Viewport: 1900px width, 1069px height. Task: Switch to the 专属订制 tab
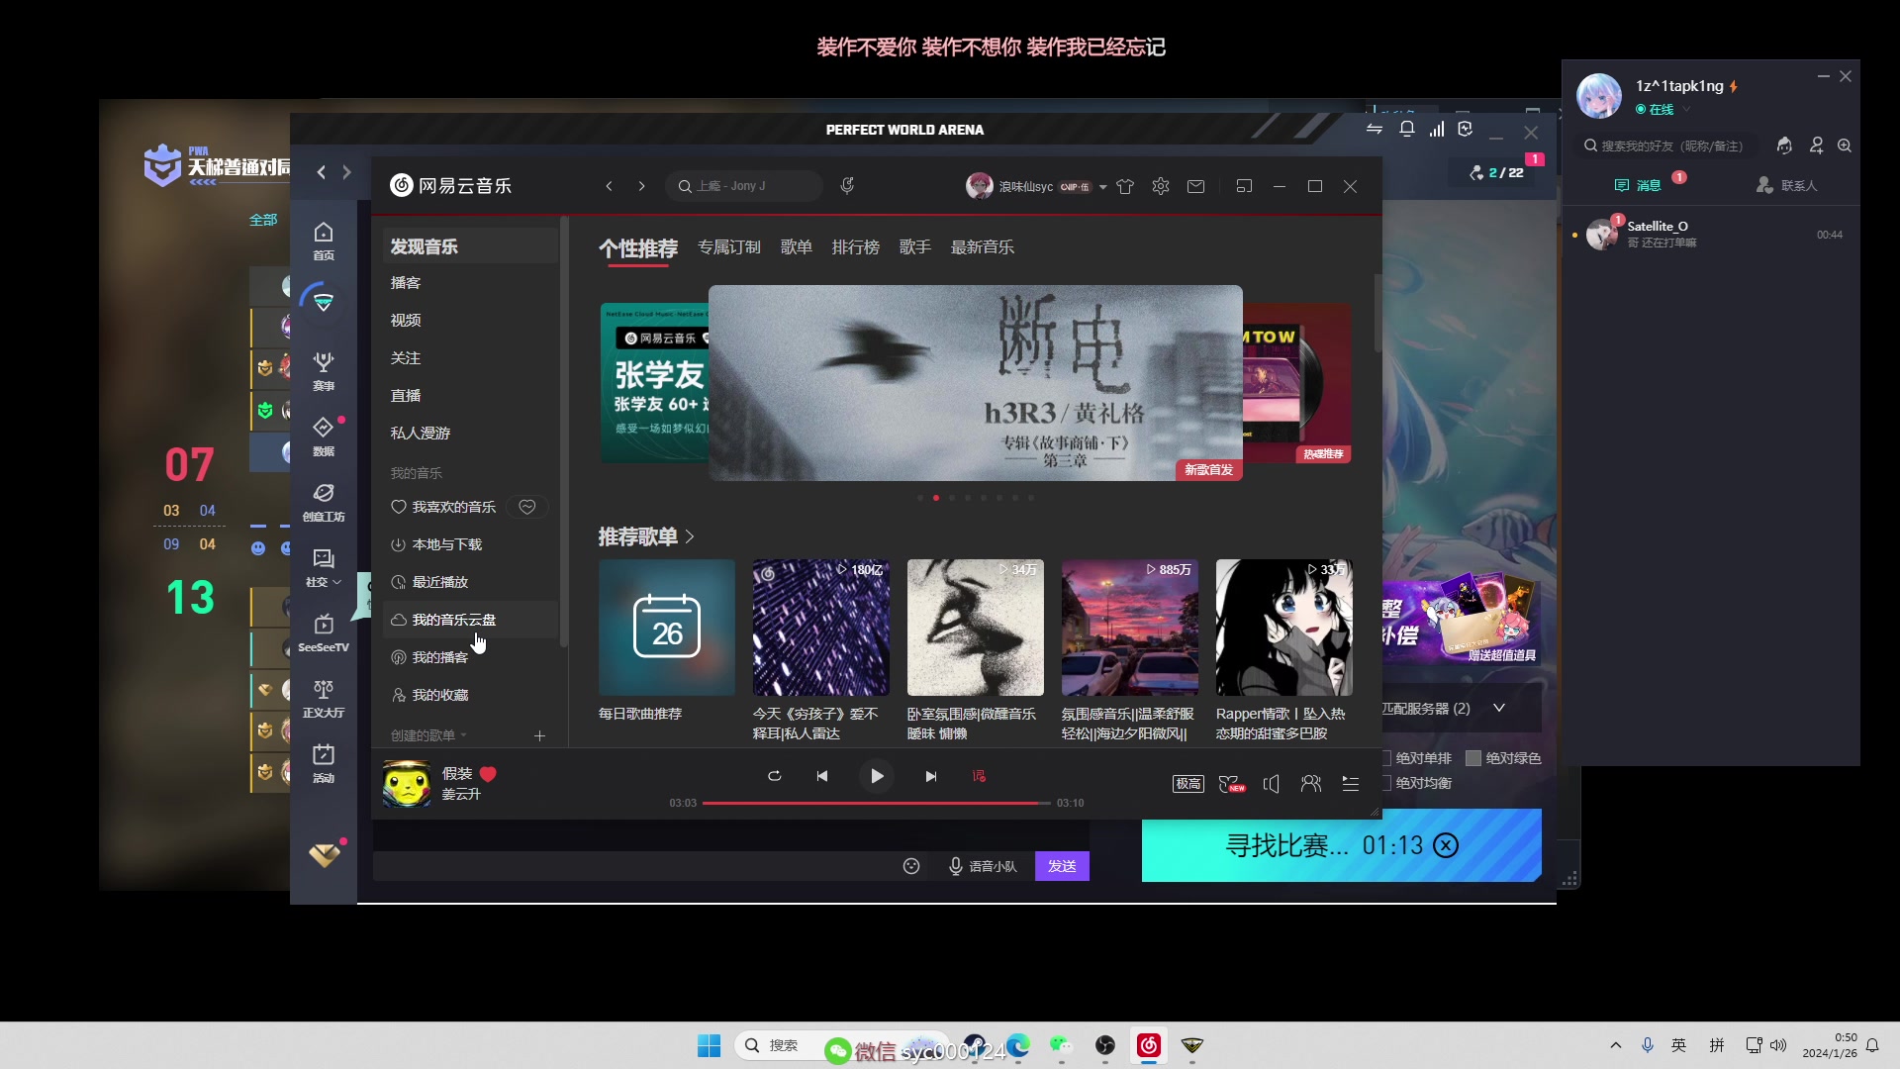tap(729, 247)
